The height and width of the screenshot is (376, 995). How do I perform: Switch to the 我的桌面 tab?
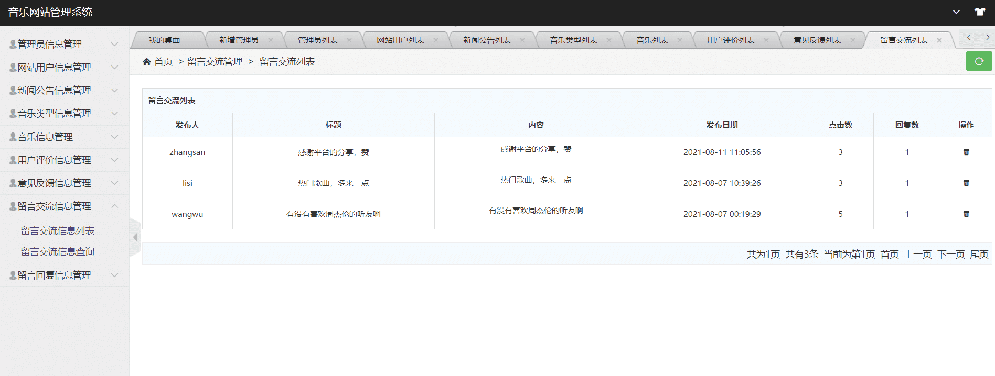click(x=164, y=40)
